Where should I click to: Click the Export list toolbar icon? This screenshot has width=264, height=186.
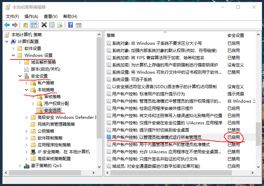coord(60,25)
